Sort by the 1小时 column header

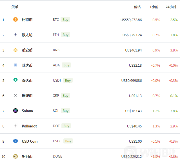coord(154,7)
